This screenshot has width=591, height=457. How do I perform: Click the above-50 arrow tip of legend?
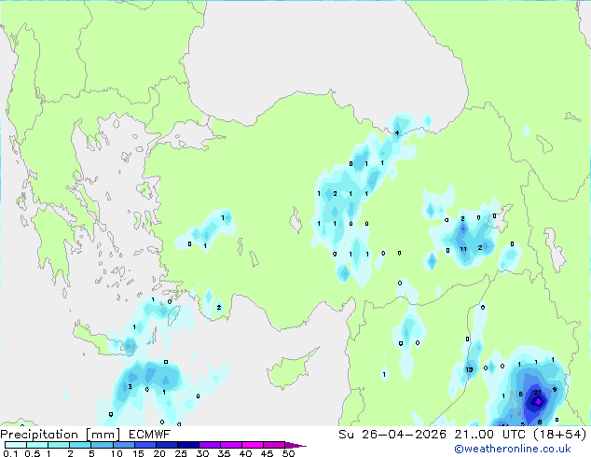point(295,445)
